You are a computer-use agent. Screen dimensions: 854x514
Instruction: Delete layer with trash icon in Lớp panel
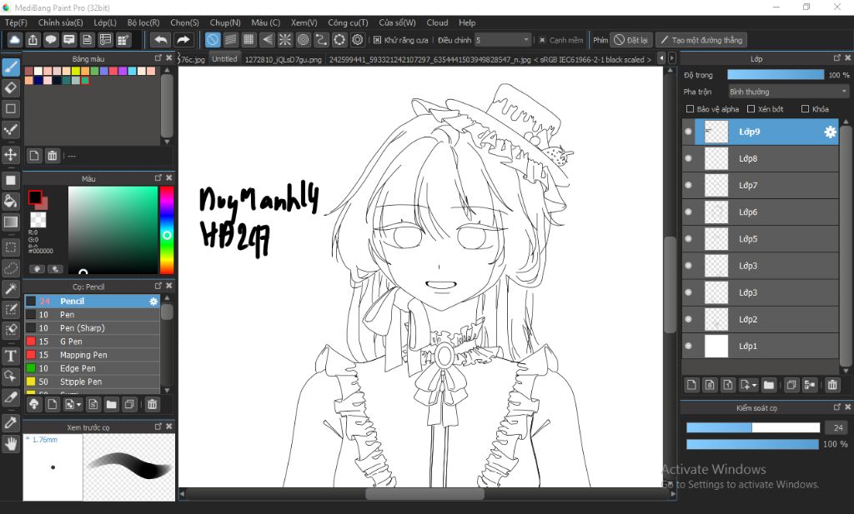(x=832, y=385)
